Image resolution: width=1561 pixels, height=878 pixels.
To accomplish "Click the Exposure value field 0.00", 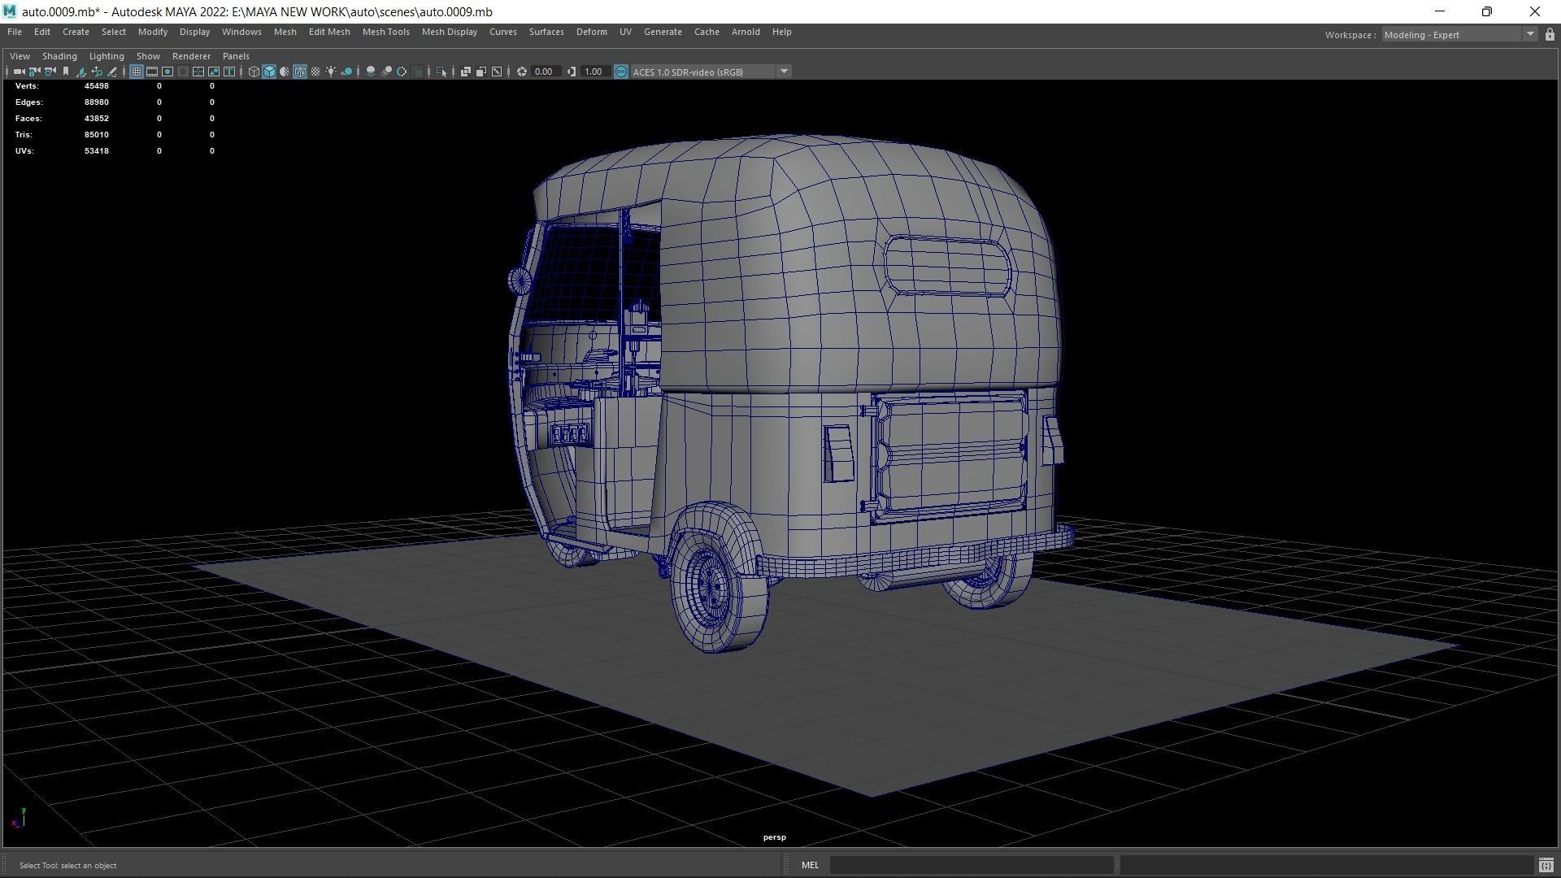I will pos(545,72).
